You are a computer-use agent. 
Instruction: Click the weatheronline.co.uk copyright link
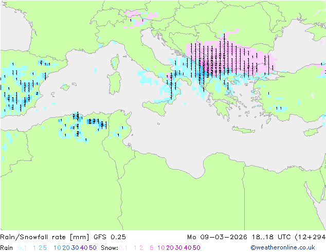(283, 247)
